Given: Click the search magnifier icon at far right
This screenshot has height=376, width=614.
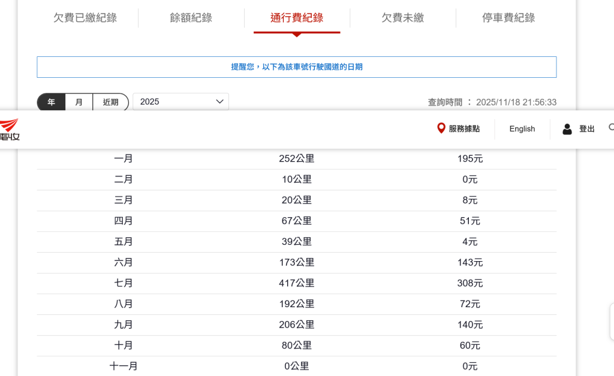Looking at the screenshot, I should (x=611, y=128).
